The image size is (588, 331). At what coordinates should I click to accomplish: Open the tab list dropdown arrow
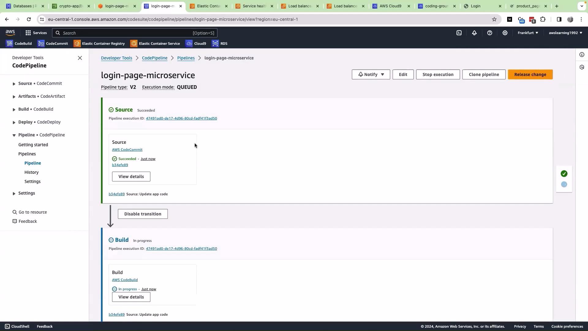582,6
